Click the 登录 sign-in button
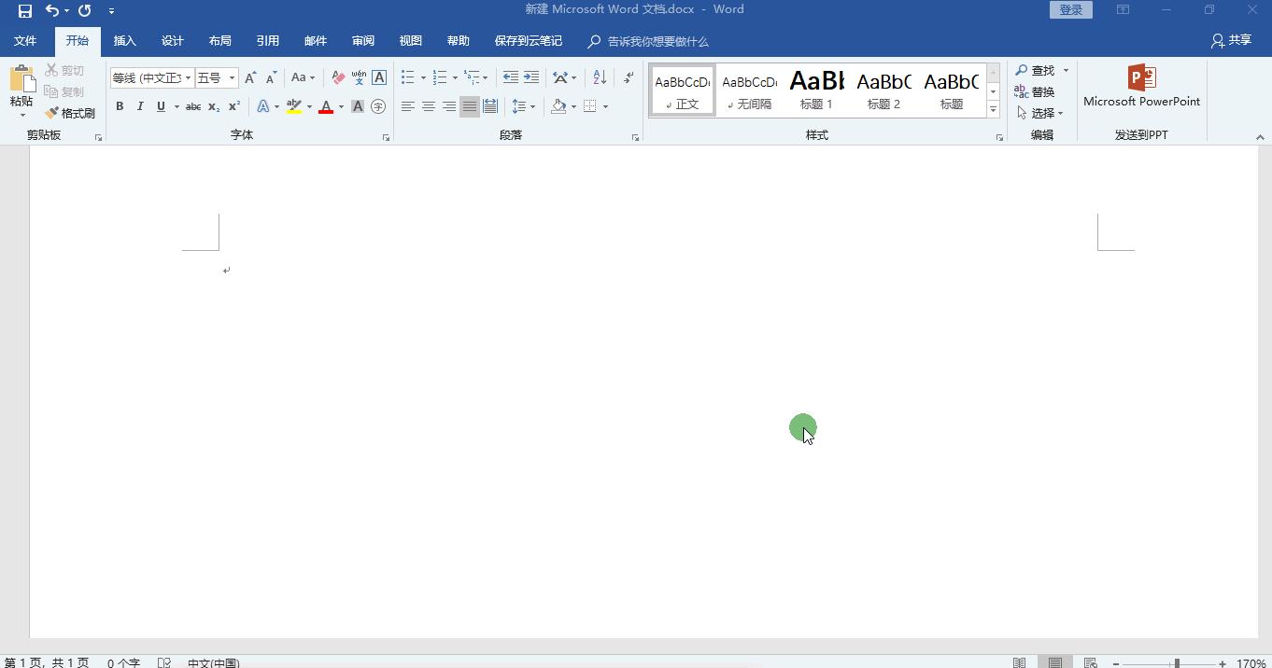 [x=1071, y=9]
